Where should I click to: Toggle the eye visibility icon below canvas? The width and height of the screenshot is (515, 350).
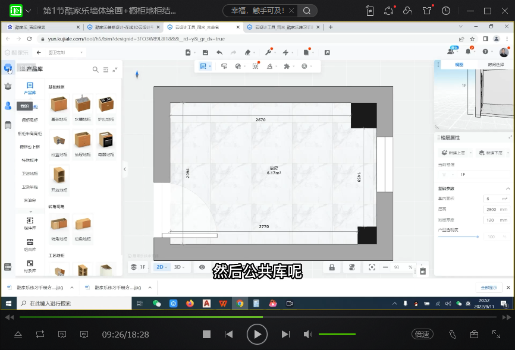click(202, 267)
